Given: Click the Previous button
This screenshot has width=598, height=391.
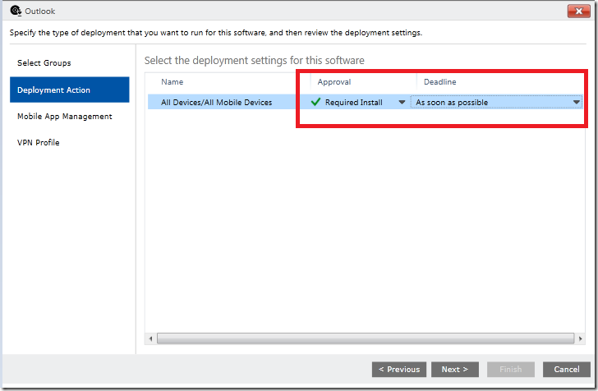Looking at the screenshot, I should click(399, 370).
